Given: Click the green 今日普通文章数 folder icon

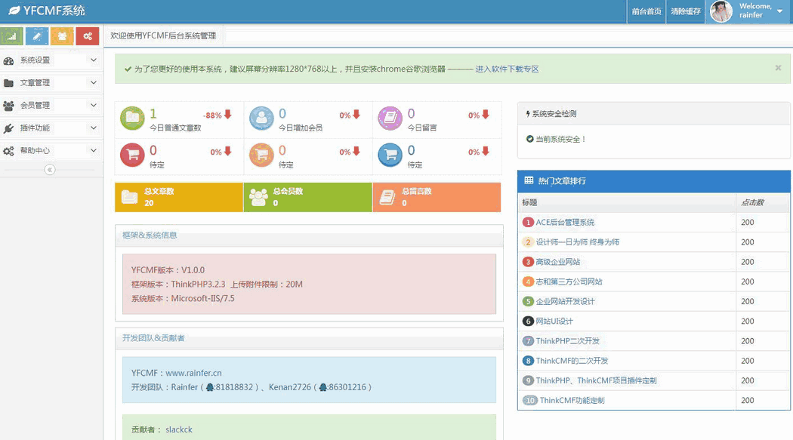Looking at the screenshot, I should [x=132, y=118].
